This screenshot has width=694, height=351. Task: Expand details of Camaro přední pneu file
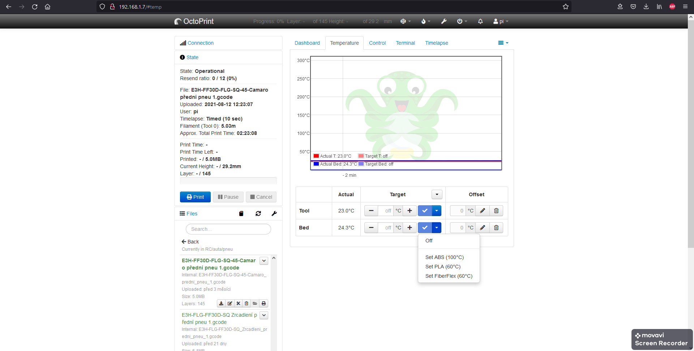[x=264, y=261]
